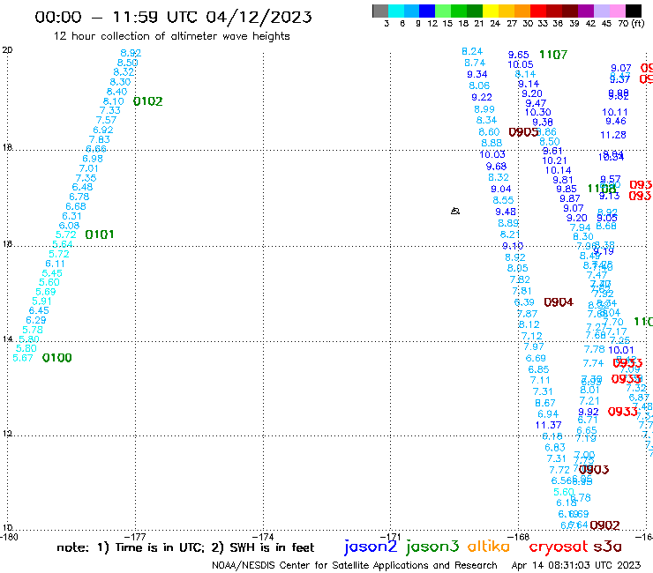
Task: Click the wave height value 10.11
Action: tap(615, 112)
